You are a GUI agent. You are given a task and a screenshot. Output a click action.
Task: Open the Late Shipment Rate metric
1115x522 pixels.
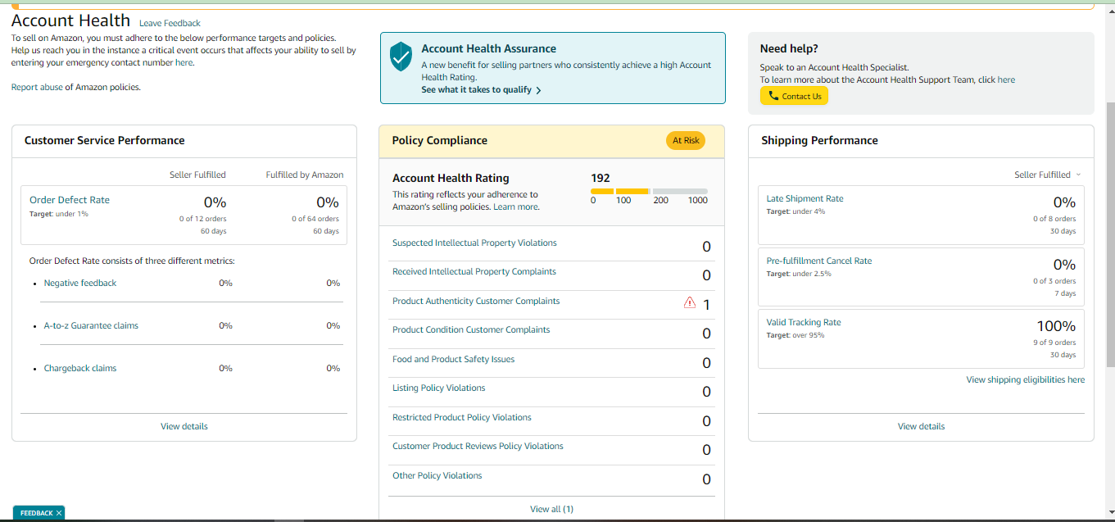(x=805, y=198)
